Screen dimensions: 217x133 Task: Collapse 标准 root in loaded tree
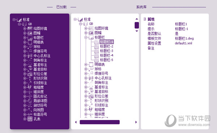(x=14, y=20)
